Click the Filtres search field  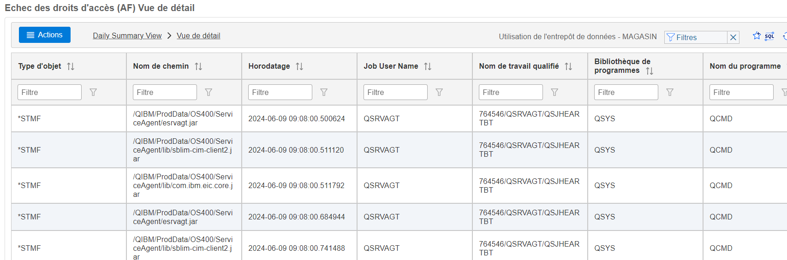click(x=696, y=37)
